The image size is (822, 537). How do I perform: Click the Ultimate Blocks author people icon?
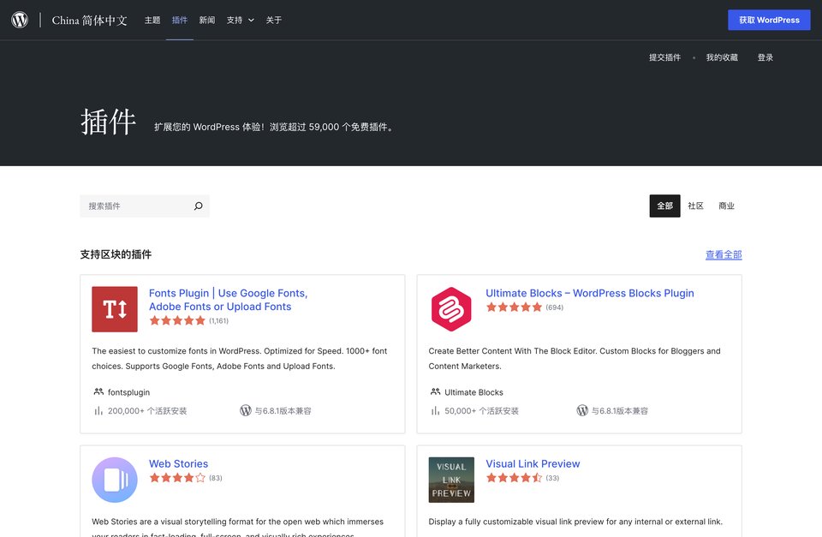[x=435, y=391]
